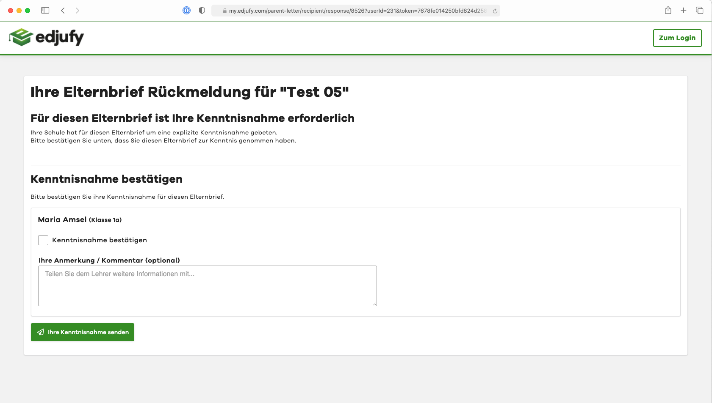Check the Kenntnisnahme bestätigen checkbox
The height and width of the screenshot is (403, 712).
click(x=43, y=240)
